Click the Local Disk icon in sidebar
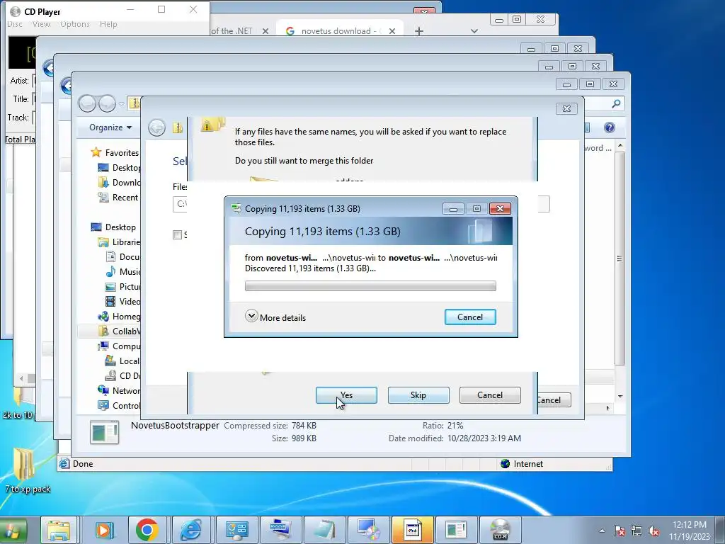 tap(110, 361)
